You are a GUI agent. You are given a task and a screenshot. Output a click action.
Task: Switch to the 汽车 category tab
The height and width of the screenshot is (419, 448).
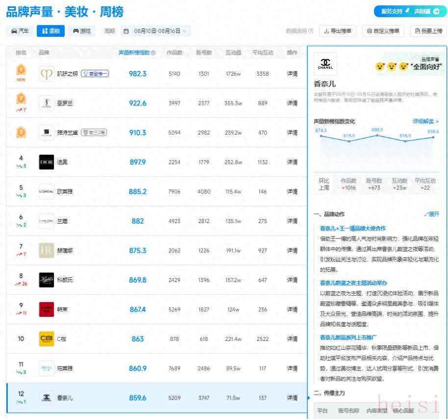[x=20, y=31]
